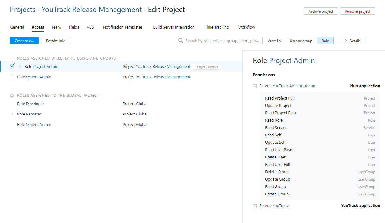385x223 pixels.
Task: Uncheck the Project Admin role checkbox
Action: 12,66
